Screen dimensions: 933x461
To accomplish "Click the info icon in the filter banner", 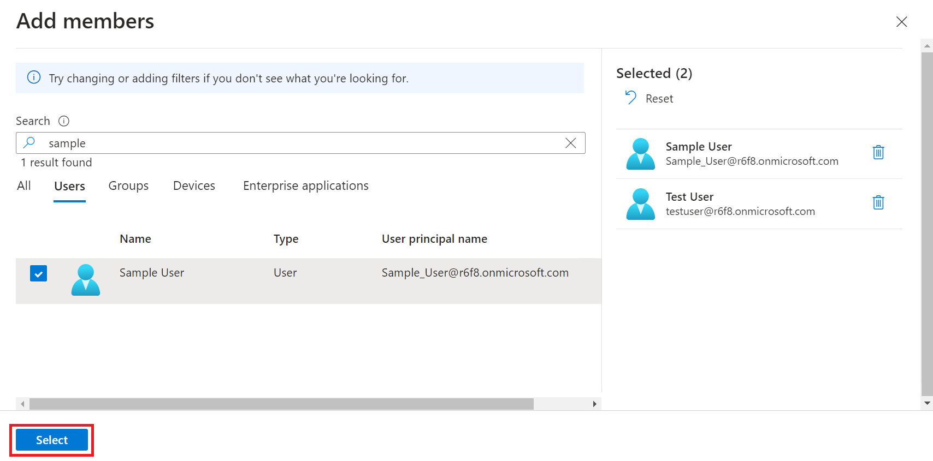I will 34,77.
